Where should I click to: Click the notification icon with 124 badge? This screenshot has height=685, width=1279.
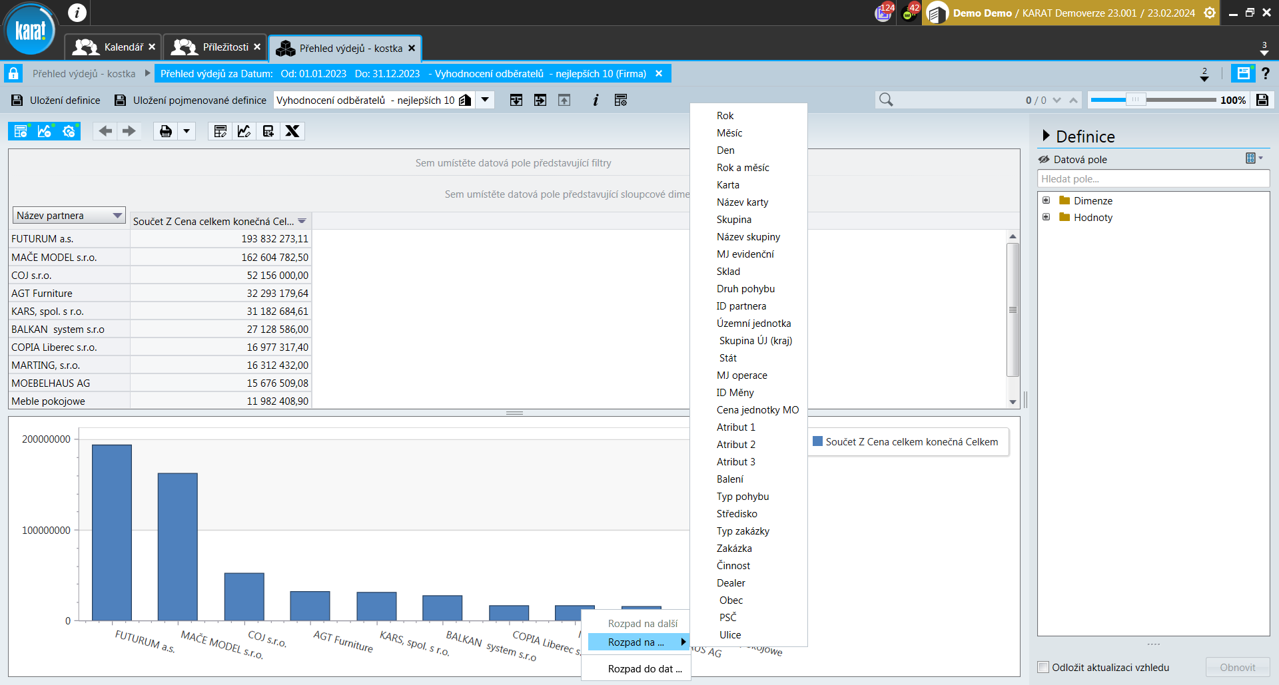[x=883, y=13]
